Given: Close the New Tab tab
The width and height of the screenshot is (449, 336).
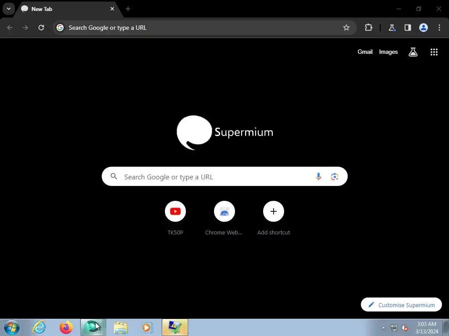Looking at the screenshot, I should point(112,9).
